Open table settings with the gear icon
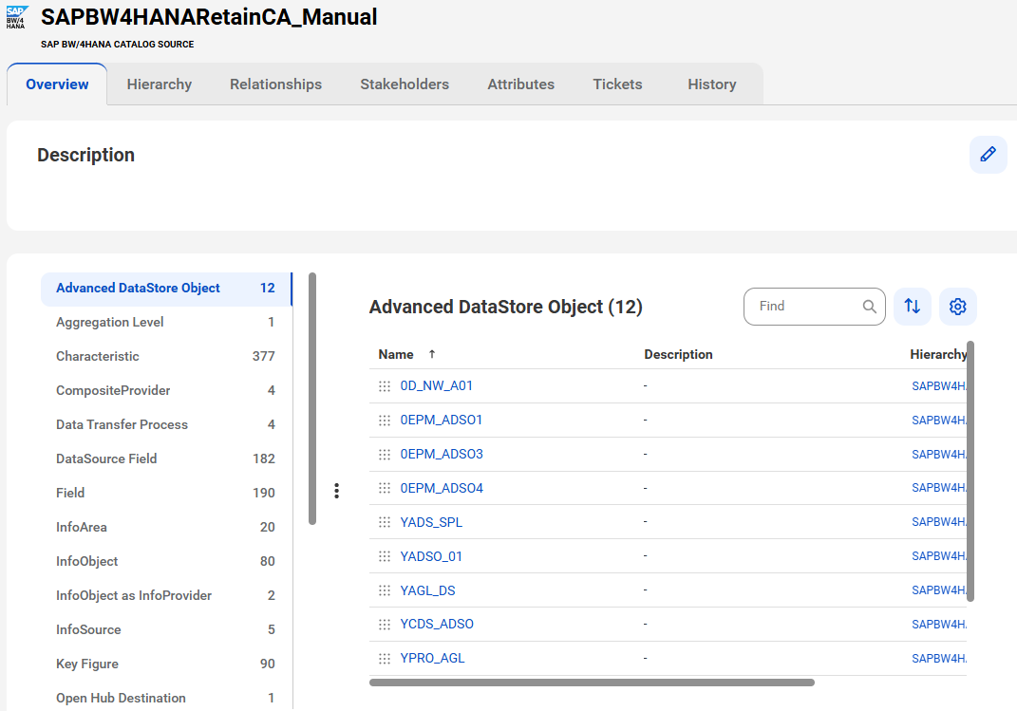1017x711 pixels. [x=957, y=306]
